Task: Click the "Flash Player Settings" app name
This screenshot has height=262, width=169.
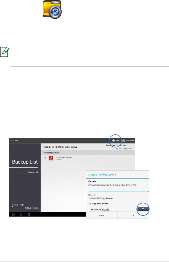Action: pyautogui.click(x=64, y=157)
